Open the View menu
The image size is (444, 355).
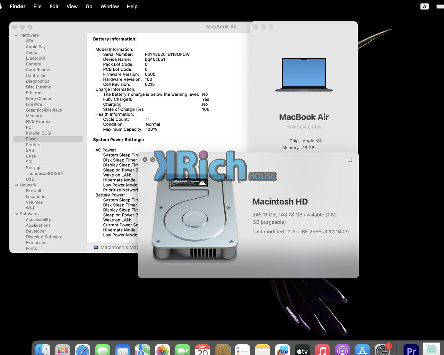pyautogui.click(x=72, y=6)
